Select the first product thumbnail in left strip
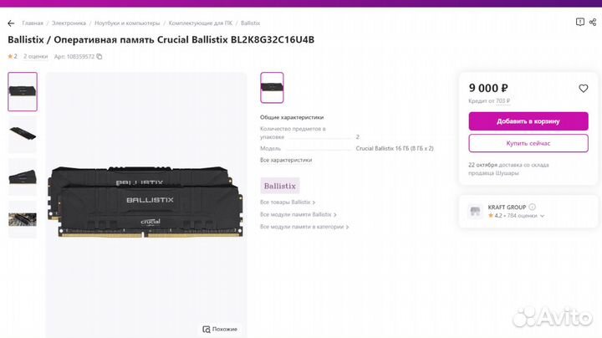The height and width of the screenshot is (338, 602). tap(23, 91)
